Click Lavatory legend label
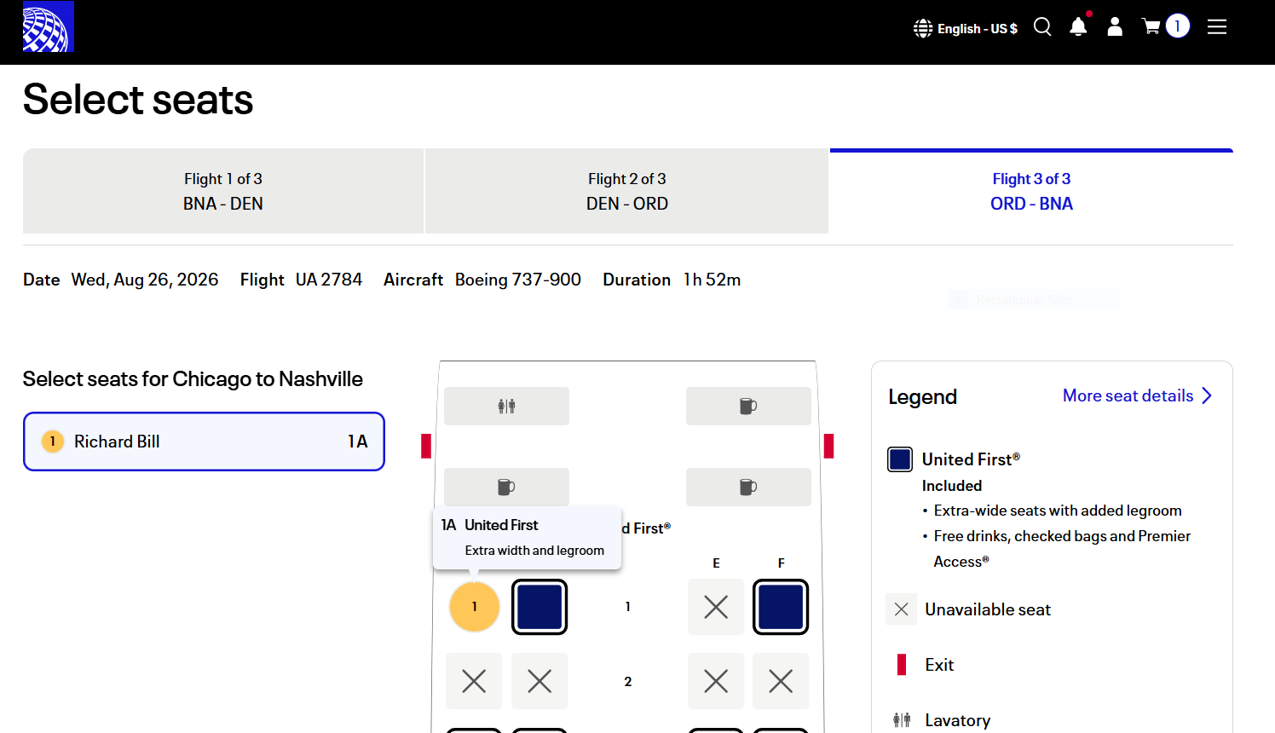1275x733 pixels. pos(958,721)
